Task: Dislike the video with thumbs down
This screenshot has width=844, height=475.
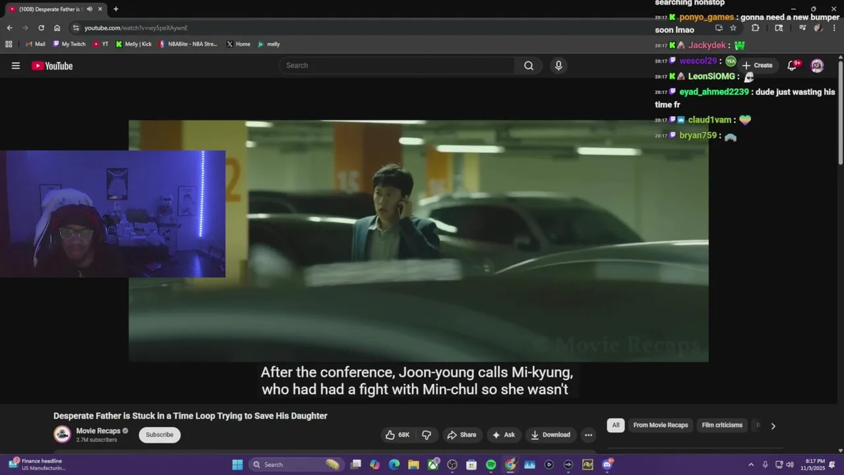Action: (x=427, y=435)
